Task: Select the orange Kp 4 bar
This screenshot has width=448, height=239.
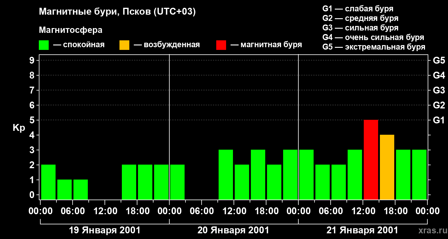Action: coord(387,167)
